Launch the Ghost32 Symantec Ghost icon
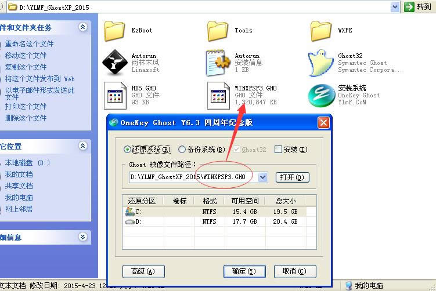 pyautogui.click(x=321, y=63)
